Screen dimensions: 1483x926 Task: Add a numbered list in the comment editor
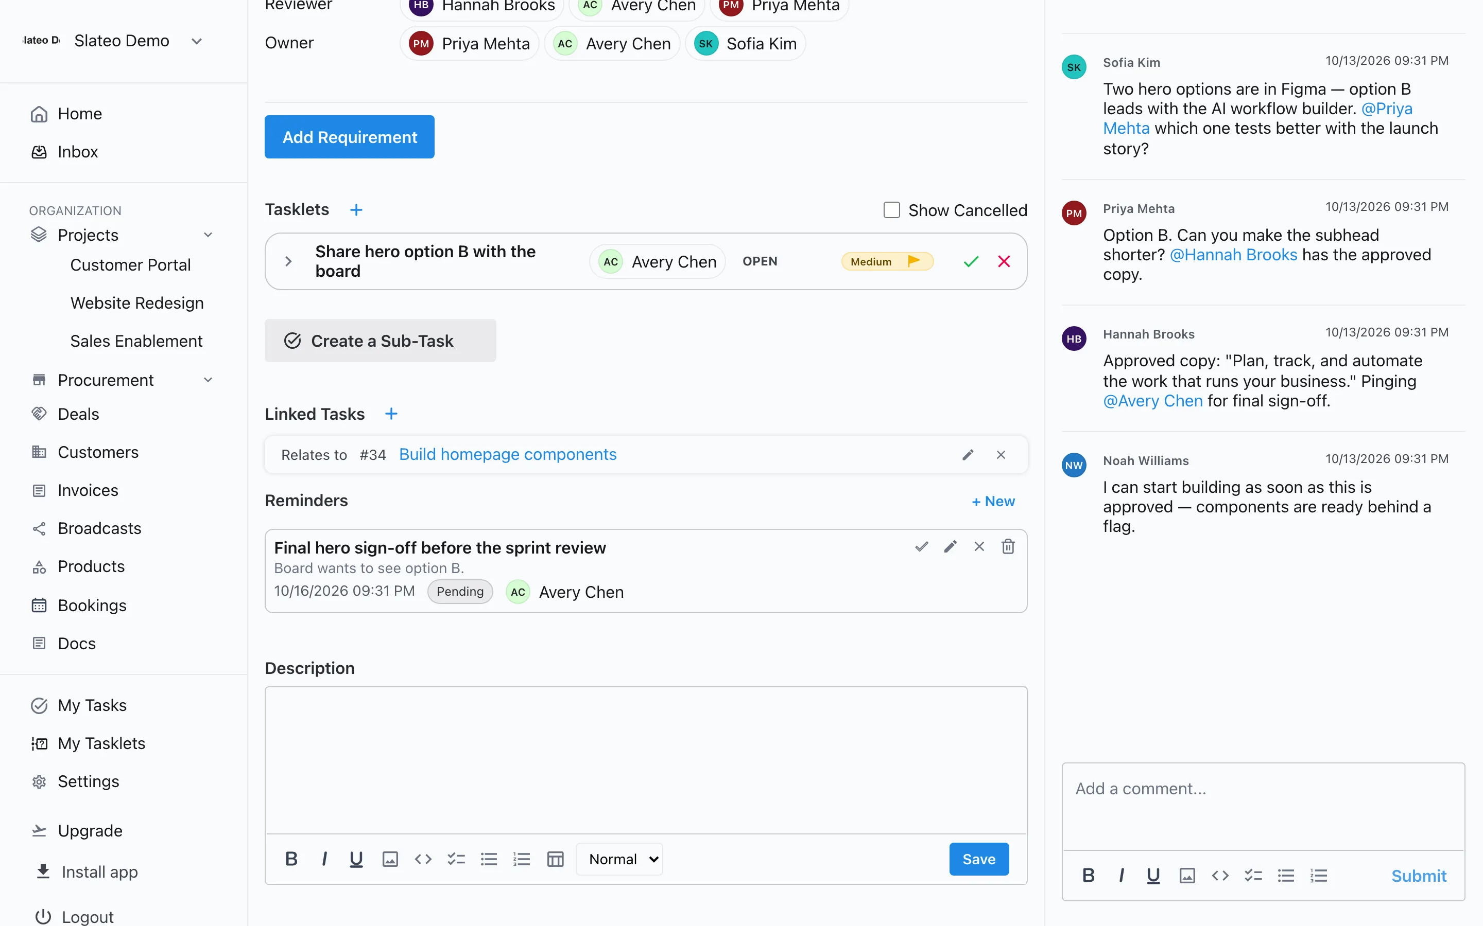[1319, 876]
